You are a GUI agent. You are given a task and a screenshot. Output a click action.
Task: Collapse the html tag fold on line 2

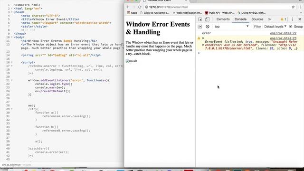coord(11,9)
